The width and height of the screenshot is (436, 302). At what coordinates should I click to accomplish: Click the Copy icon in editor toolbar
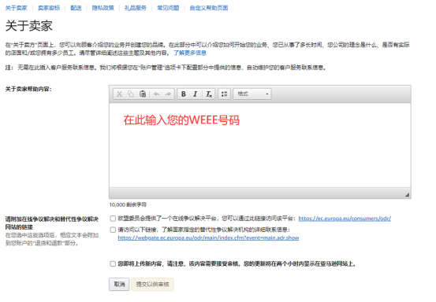click(130, 94)
